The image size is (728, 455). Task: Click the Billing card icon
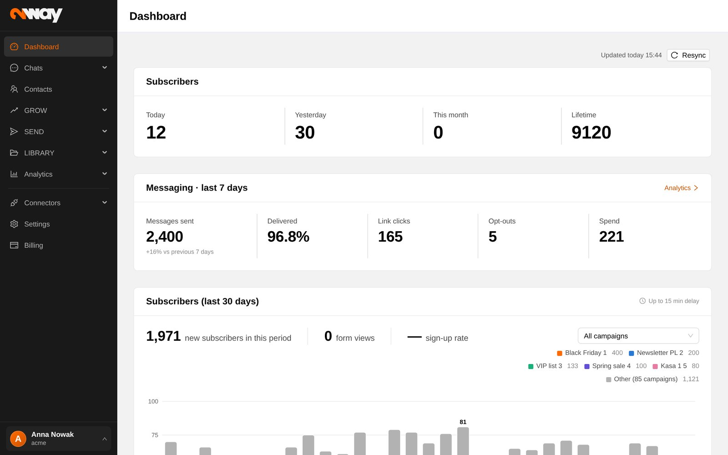click(x=14, y=245)
